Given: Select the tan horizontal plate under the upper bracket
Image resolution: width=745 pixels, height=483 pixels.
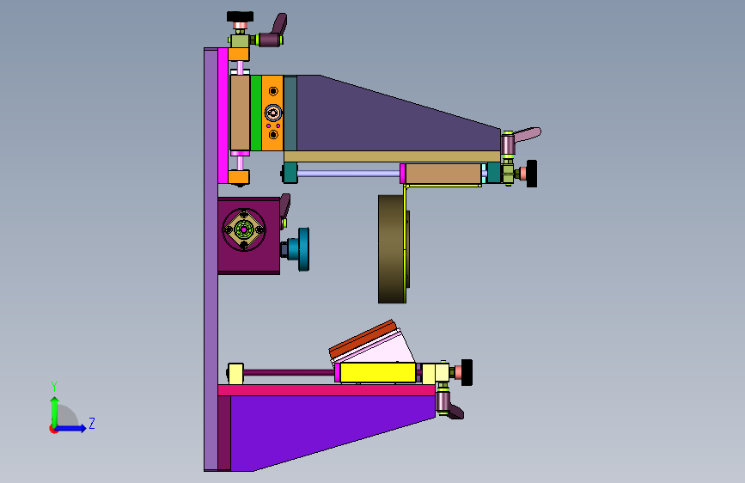Looking at the screenshot, I should point(392,156).
